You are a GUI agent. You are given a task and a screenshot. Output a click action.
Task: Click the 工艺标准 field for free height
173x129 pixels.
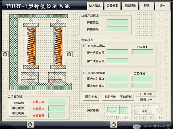tap(143, 52)
